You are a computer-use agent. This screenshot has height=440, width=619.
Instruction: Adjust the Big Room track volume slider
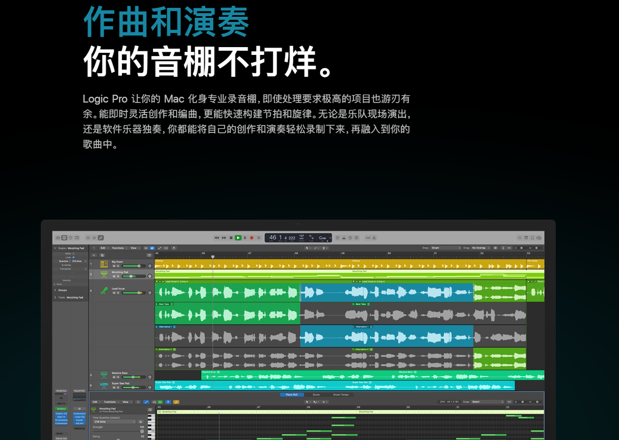[135, 266]
